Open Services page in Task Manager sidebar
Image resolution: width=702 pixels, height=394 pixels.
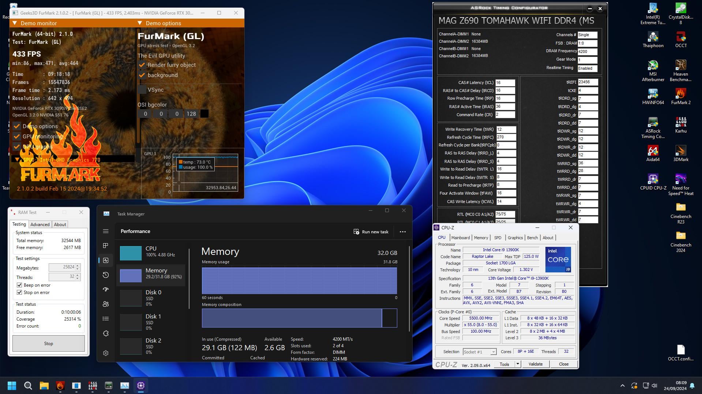click(x=106, y=333)
